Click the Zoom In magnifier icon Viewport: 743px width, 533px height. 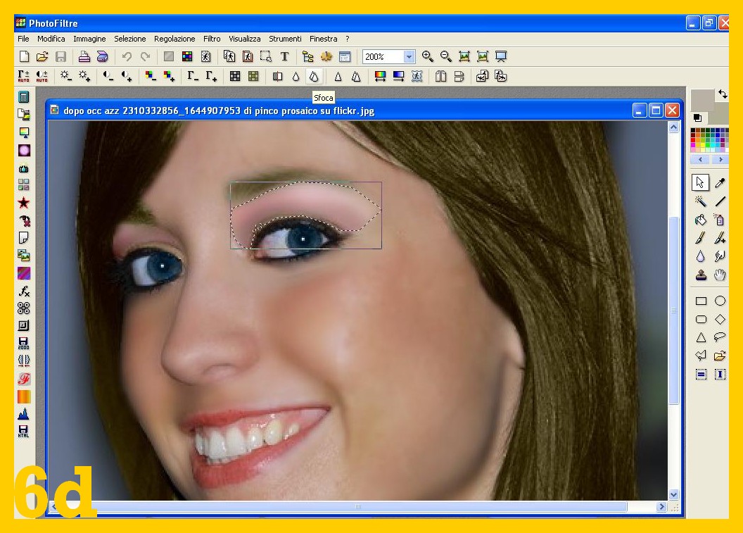point(428,57)
